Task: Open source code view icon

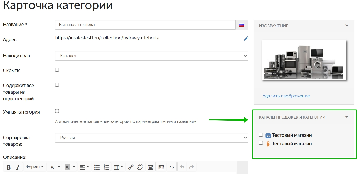Action: click(x=172, y=167)
